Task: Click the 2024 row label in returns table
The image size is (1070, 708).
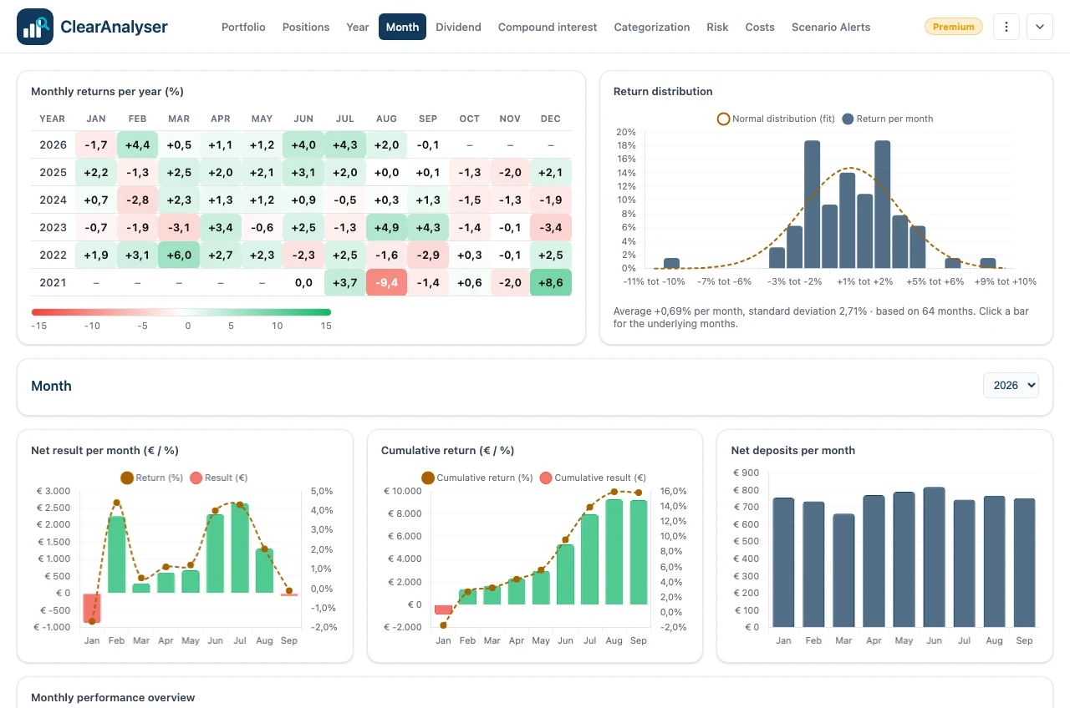Action: (53, 200)
